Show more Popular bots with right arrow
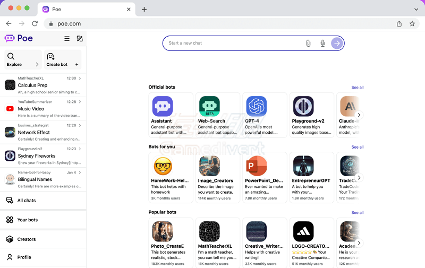The image size is (425, 268). click(359, 243)
